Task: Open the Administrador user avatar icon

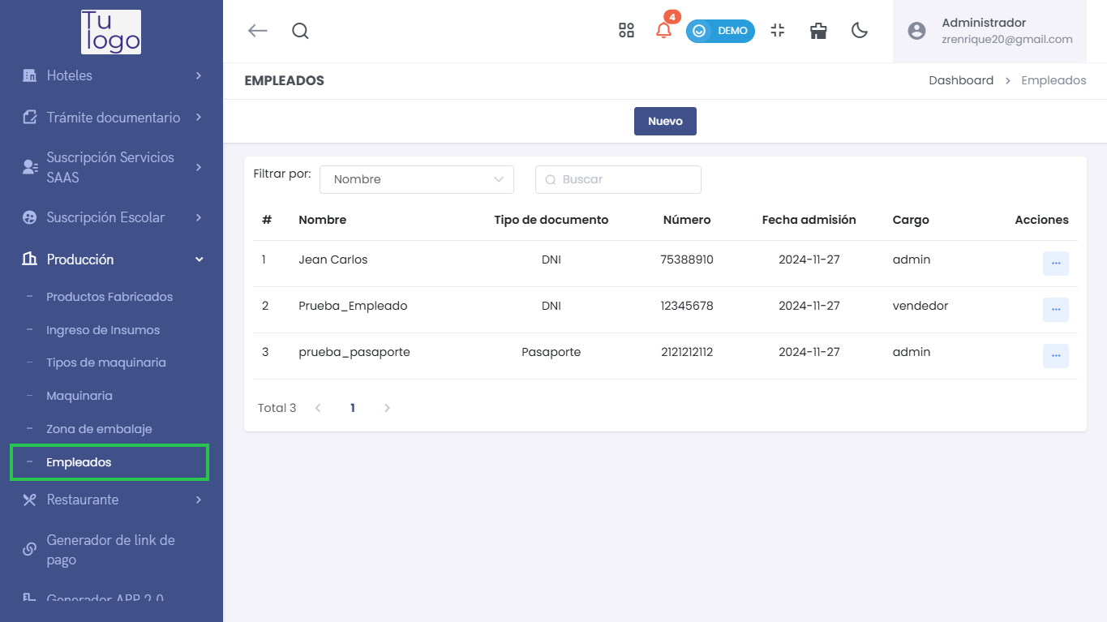Action: (916, 31)
